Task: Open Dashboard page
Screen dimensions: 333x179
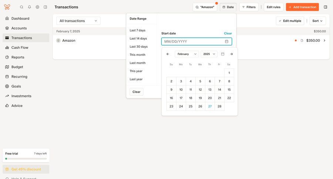Action: point(26,18)
